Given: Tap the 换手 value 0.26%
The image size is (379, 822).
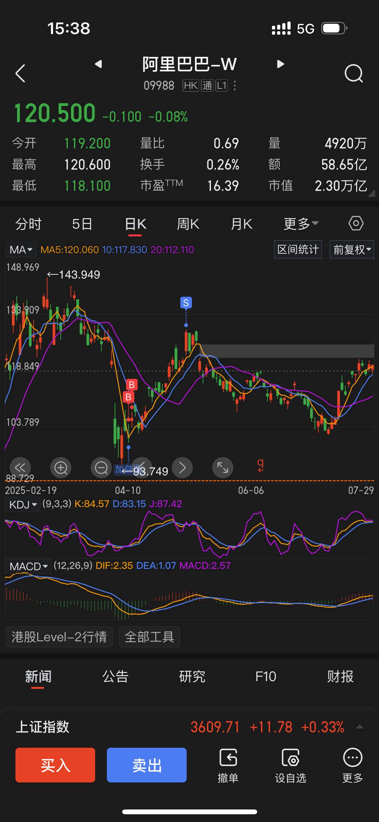Looking at the screenshot, I should coord(222,164).
